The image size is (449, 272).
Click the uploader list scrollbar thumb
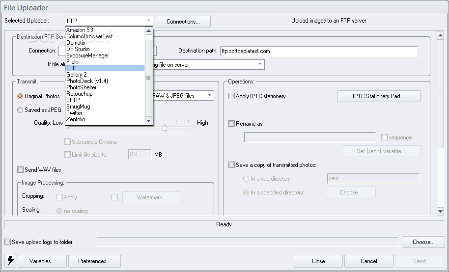click(x=148, y=78)
